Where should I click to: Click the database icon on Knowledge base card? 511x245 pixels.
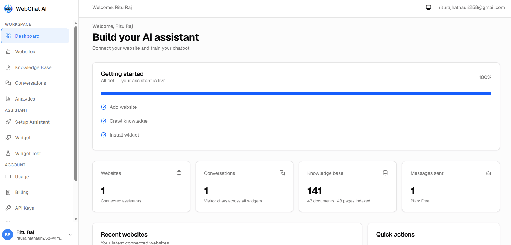pyautogui.click(x=385, y=173)
